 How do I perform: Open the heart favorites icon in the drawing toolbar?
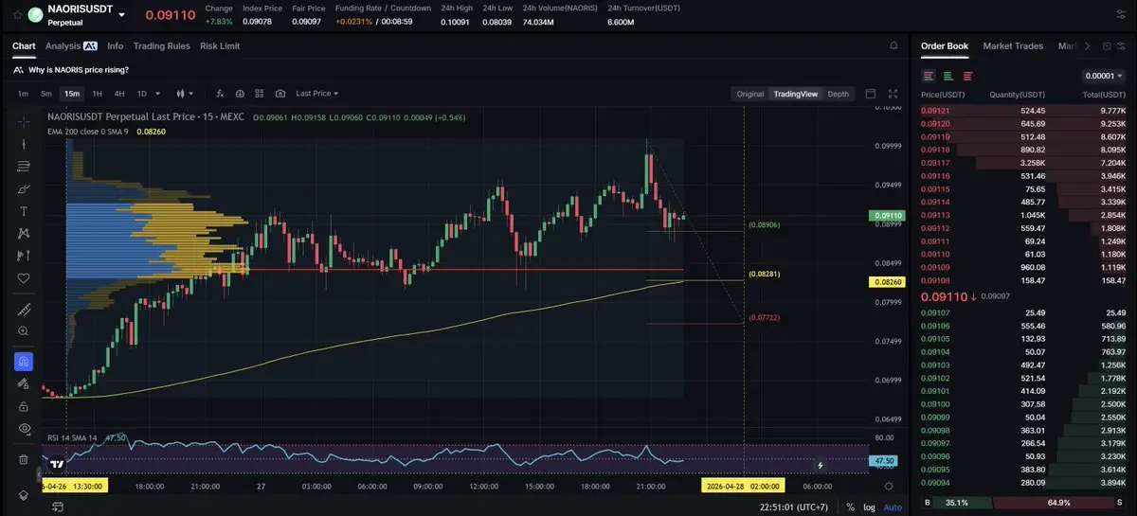(24, 278)
